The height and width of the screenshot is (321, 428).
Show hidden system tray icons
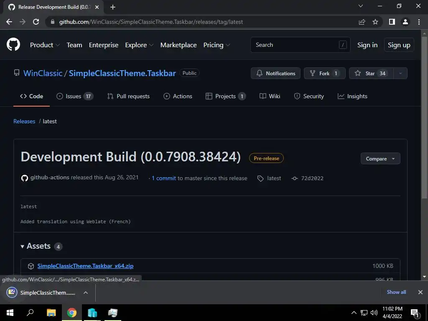(354, 313)
